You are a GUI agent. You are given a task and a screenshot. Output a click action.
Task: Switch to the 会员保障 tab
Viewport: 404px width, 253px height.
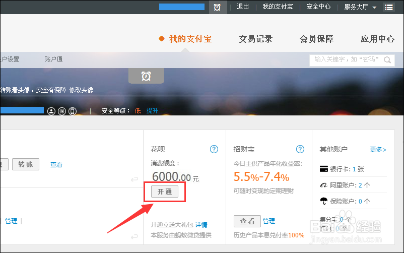(x=316, y=39)
